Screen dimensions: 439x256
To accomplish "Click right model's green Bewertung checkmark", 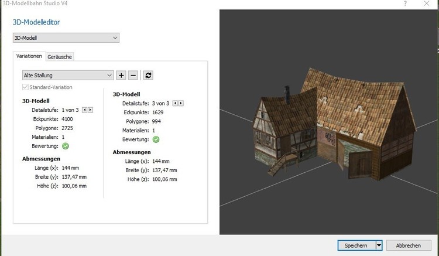I will point(156,139).
